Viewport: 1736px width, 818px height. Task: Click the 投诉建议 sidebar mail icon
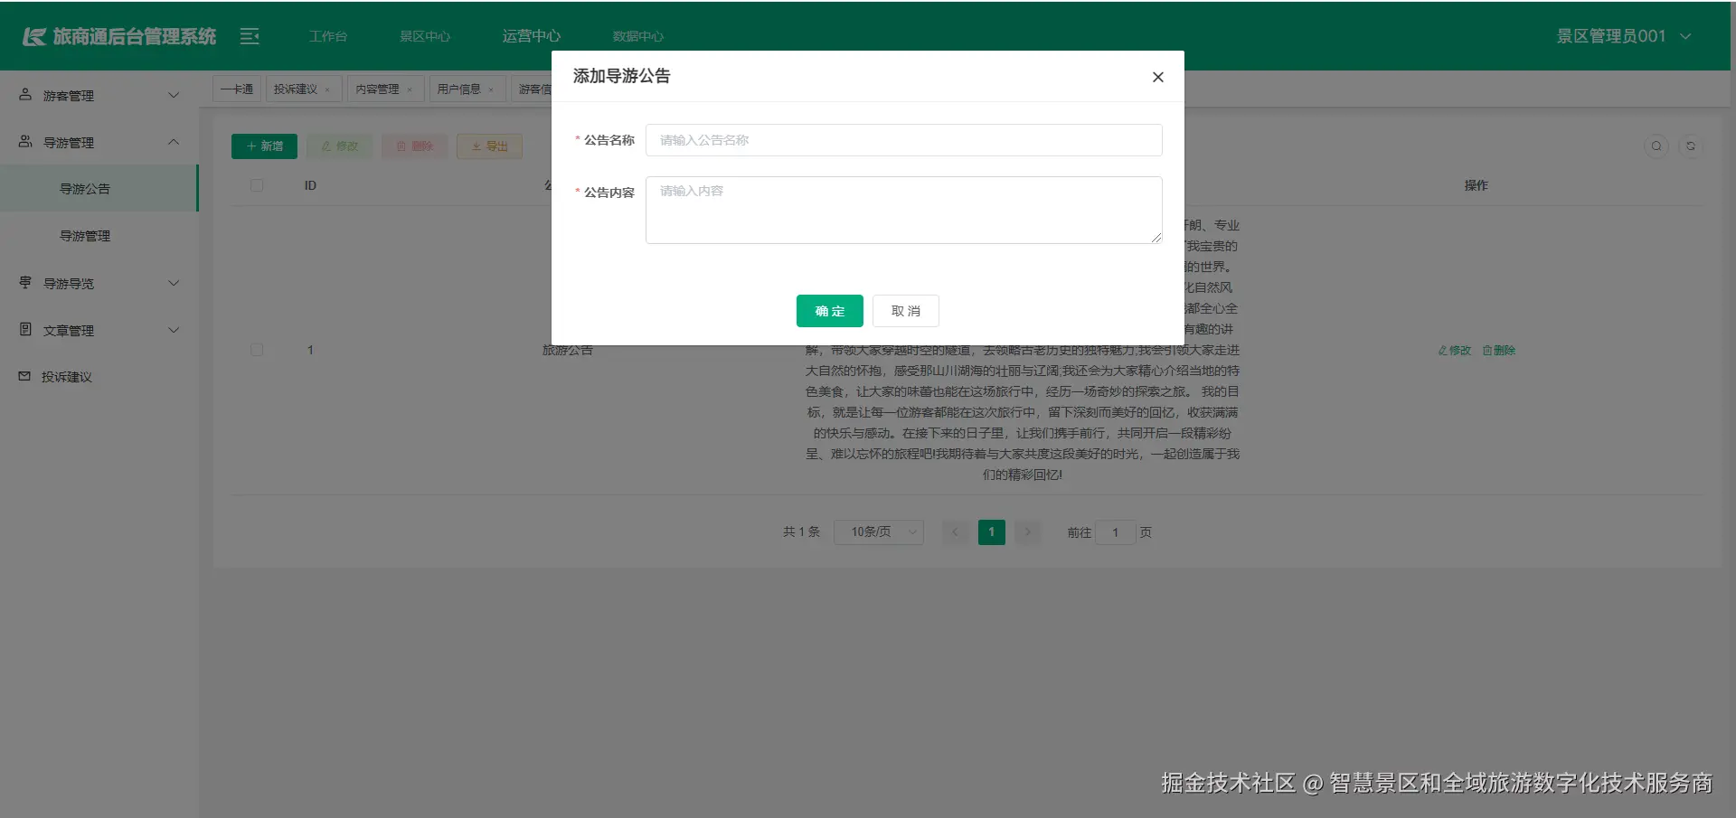[x=24, y=376]
